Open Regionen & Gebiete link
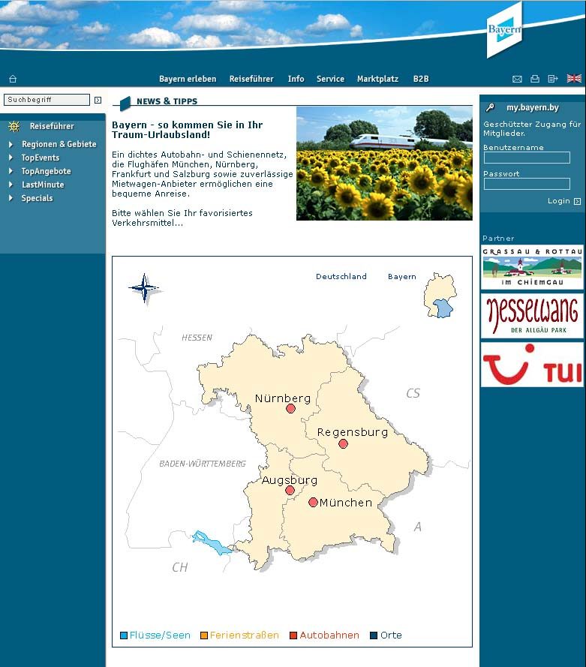Viewport: 586px width, 667px height. coord(59,144)
